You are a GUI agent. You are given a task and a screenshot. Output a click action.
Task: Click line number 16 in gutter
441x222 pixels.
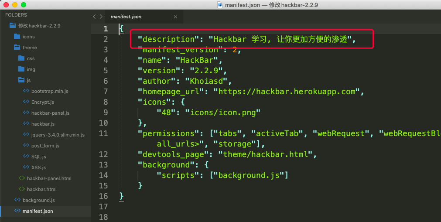coord(103,196)
